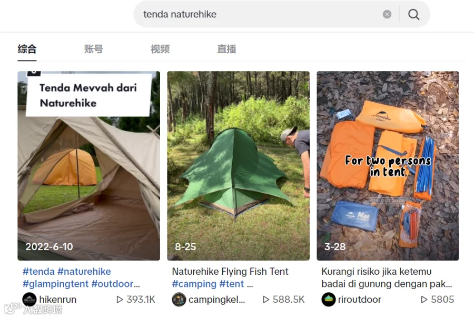474x318 pixels.
Task: Switch to the 视频 tab
Action: [x=160, y=49]
